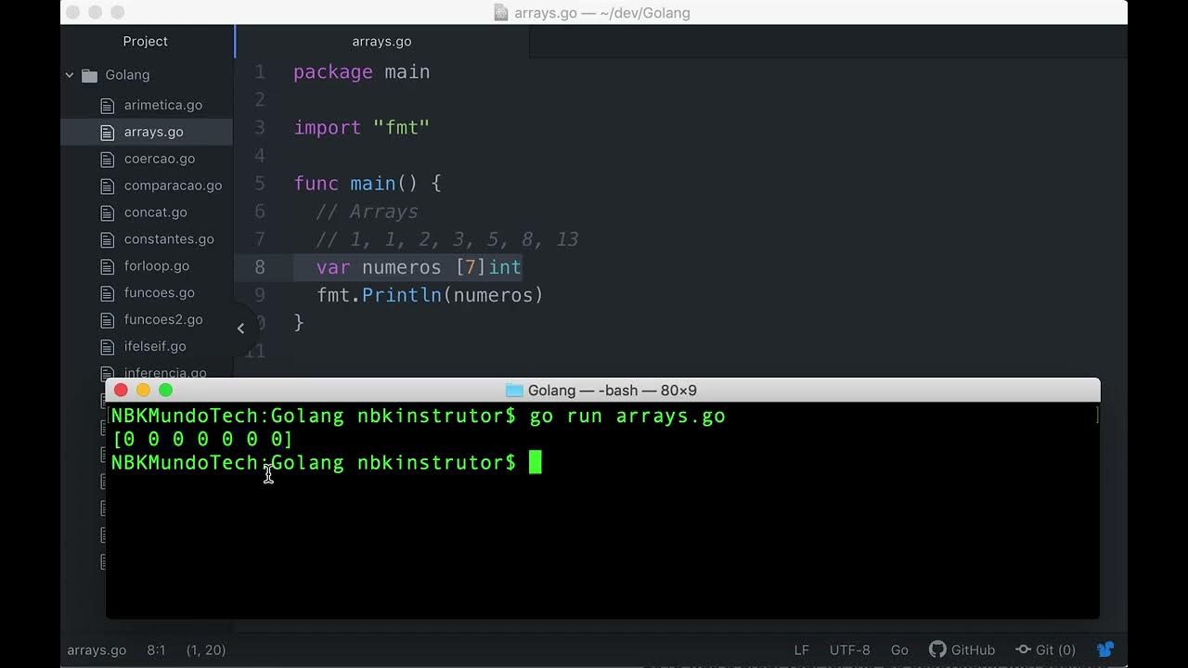This screenshot has height=668, width=1188.
Task: Hide tree view with the arrow toggle
Action: pyautogui.click(x=241, y=328)
